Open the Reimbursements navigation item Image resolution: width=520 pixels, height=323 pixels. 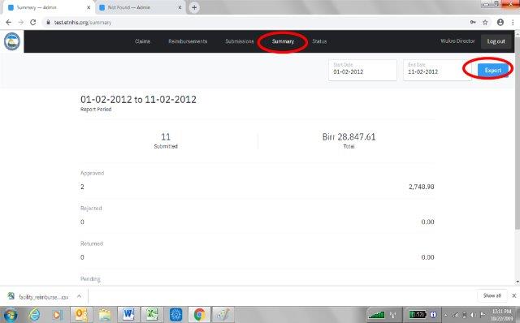point(188,41)
